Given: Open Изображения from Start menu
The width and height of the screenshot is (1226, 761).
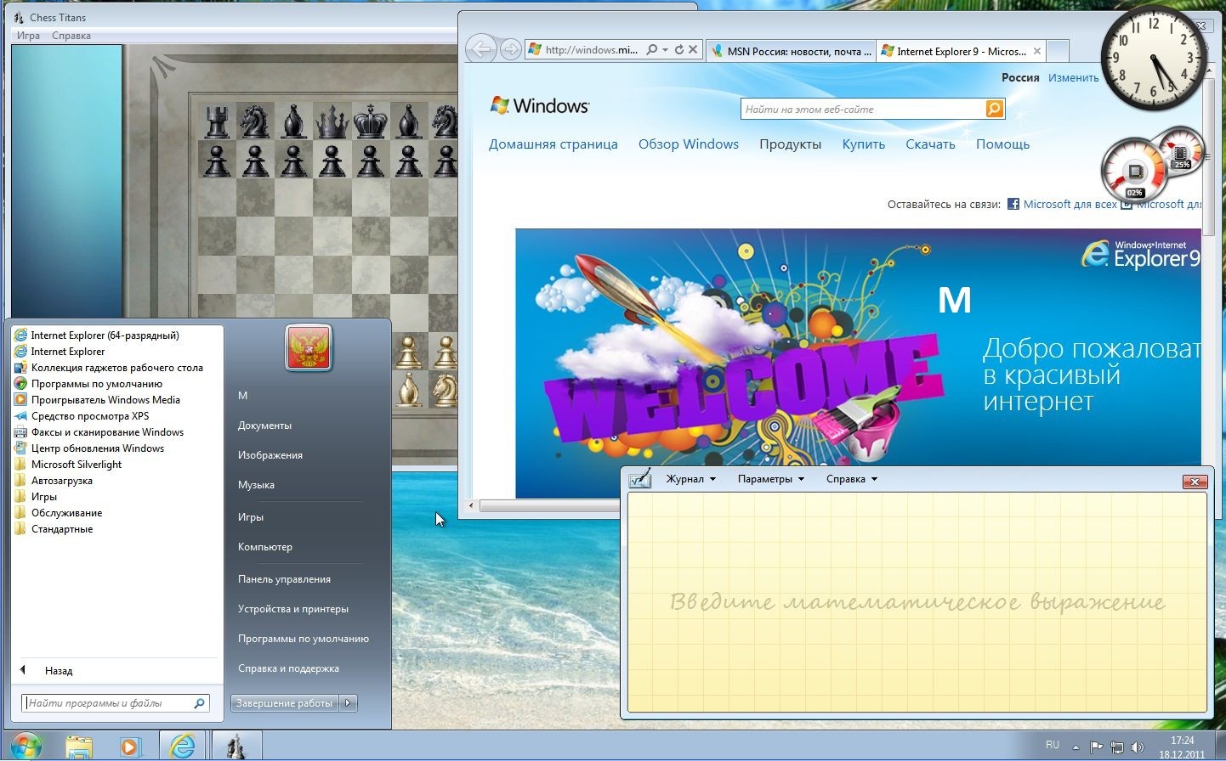Looking at the screenshot, I should [x=270, y=455].
